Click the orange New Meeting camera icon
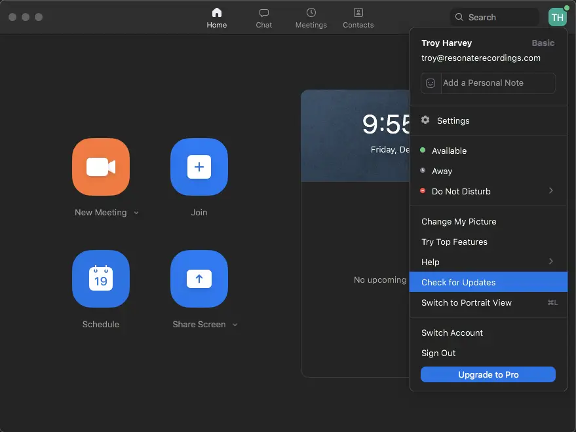The height and width of the screenshot is (432, 576). pyautogui.click(x=101, y=167)
